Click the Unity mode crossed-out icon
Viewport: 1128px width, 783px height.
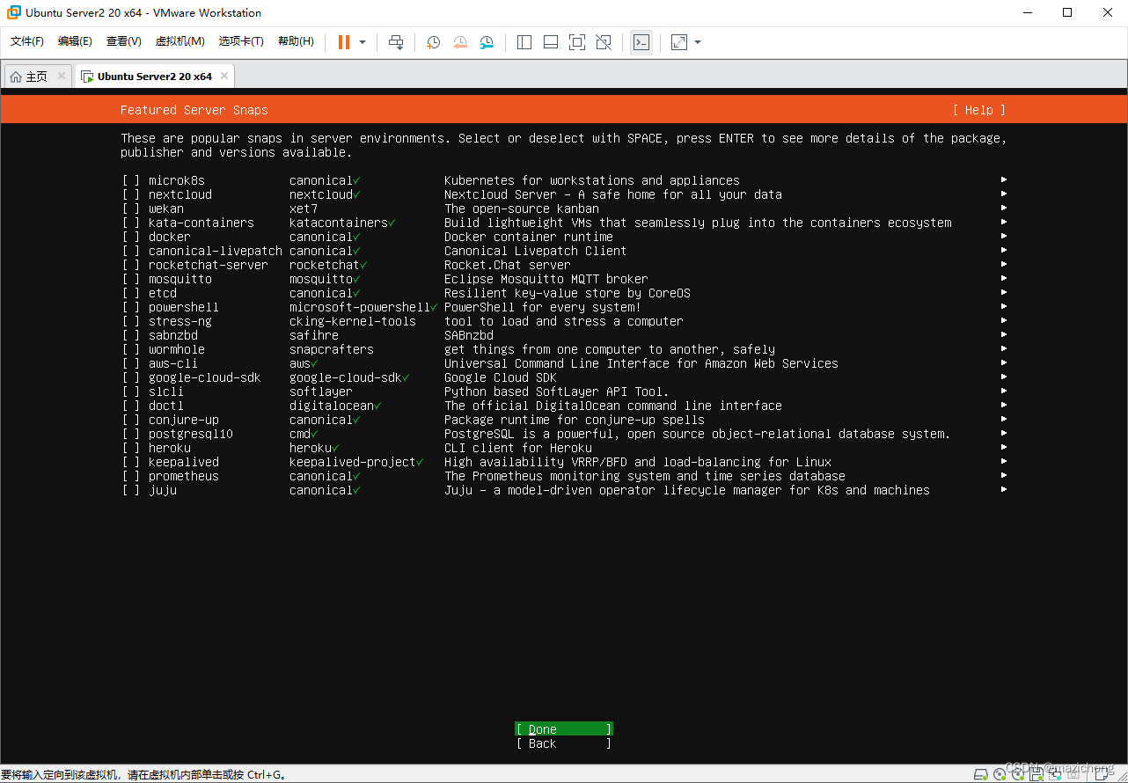click(x=604, y=42)
